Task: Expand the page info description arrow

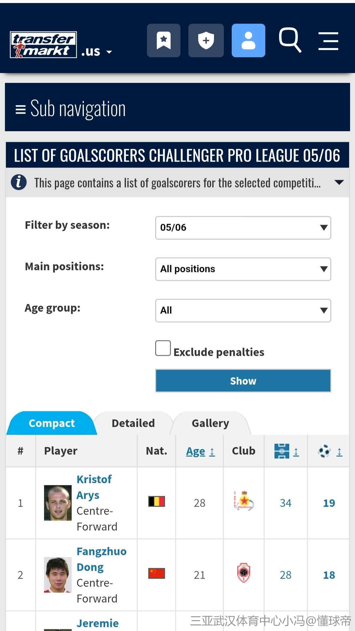Action: (x=339, y=182)
